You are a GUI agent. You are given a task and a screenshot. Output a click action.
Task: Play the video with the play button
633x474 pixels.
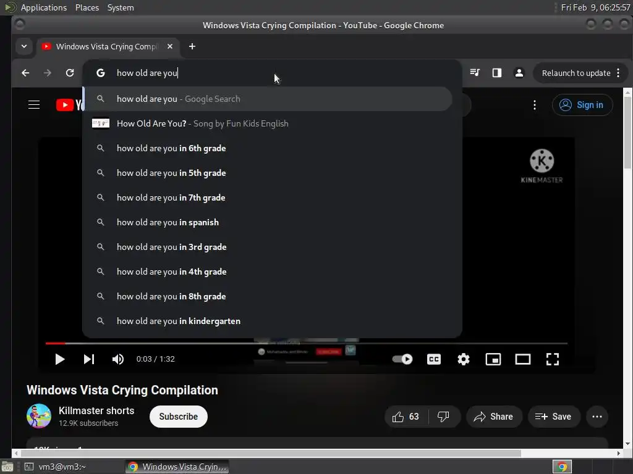(x=60, y=359)
